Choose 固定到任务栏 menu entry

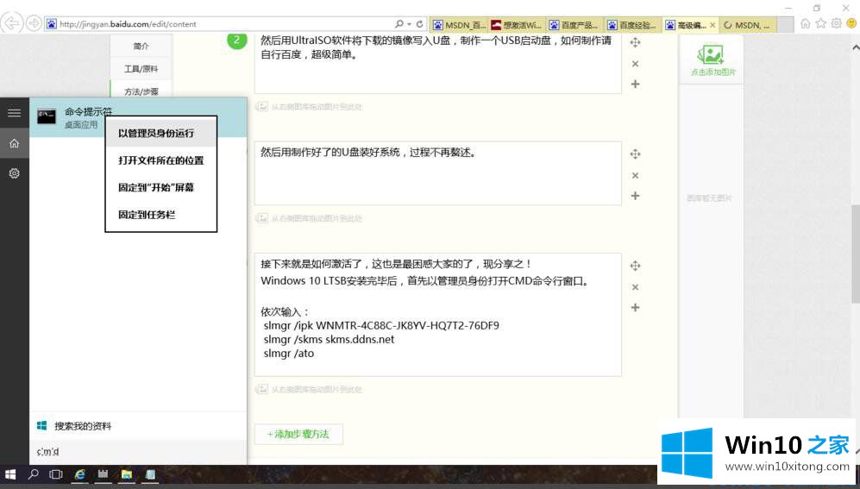click(147, 215)
